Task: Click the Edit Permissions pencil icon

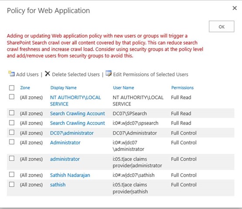Action: (x=109, y=73)
